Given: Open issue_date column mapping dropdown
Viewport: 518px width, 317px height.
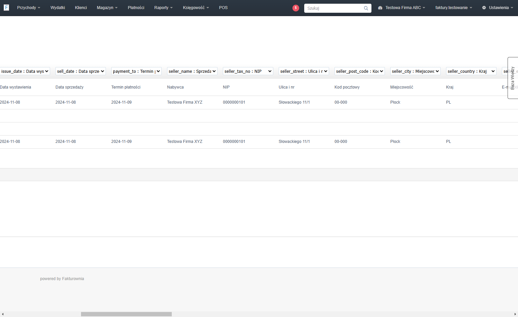Looking at the screenshot, I should pos(25,71).
